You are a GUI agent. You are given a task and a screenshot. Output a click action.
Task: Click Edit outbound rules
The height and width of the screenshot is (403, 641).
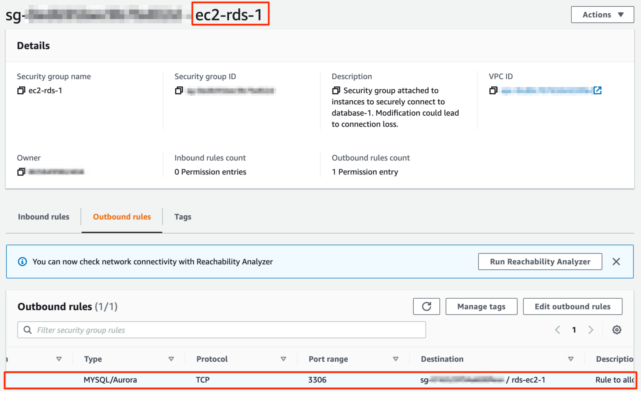click(x=573, y=306)
